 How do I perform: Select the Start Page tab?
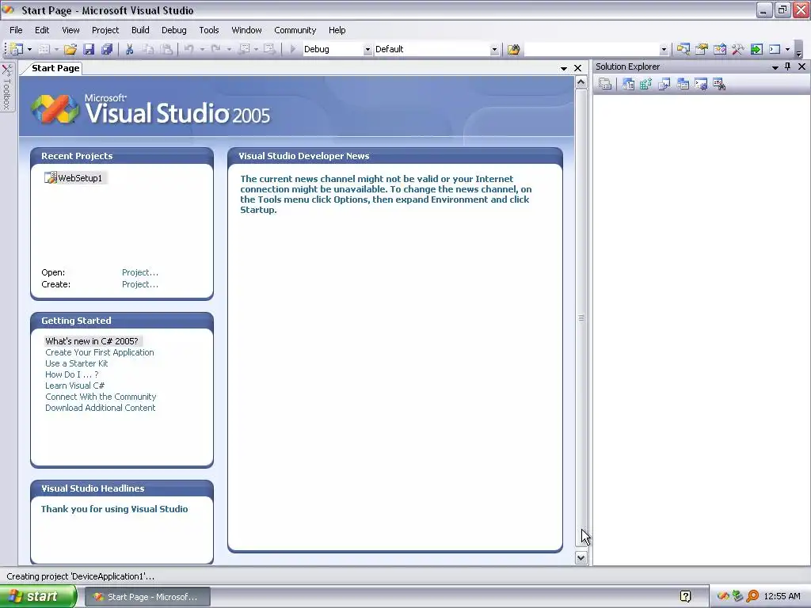pos(55,68)
